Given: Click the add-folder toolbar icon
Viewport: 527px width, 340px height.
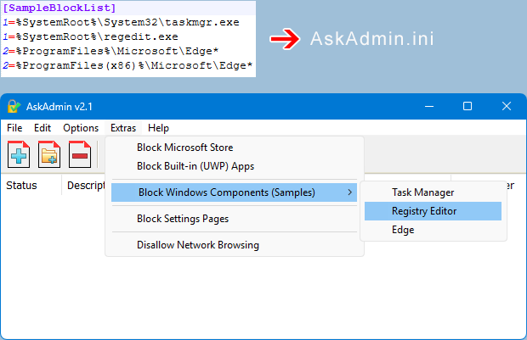Looking at the screenshot, I should (x=50, y=156).
